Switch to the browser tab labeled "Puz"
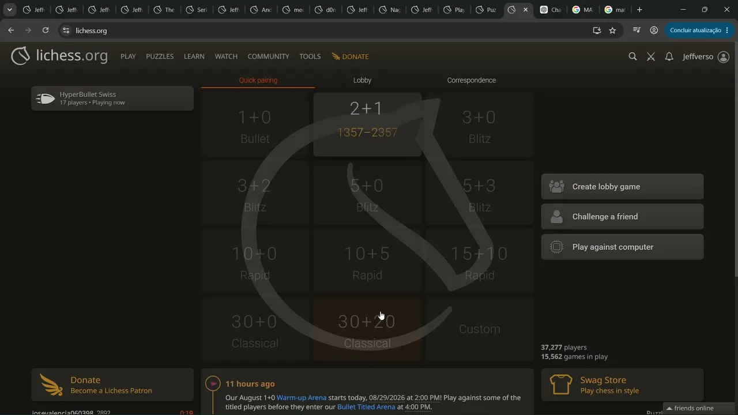The image size is (738, 415). pyautogui.click(x=486, y=10)
